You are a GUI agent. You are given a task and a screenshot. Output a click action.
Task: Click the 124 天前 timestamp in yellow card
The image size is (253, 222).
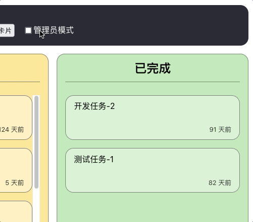tap(12, 130)
